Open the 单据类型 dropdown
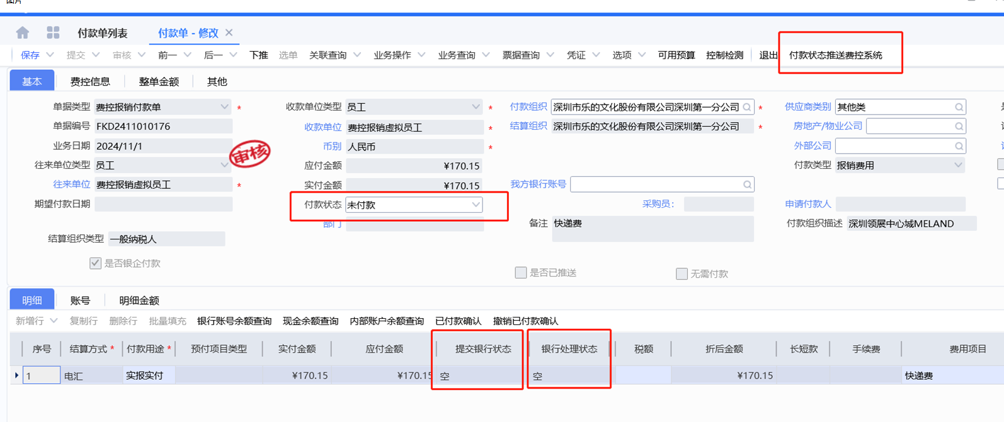The height and width of the screenshot is (422, 1004). click(x=224, y=107)
